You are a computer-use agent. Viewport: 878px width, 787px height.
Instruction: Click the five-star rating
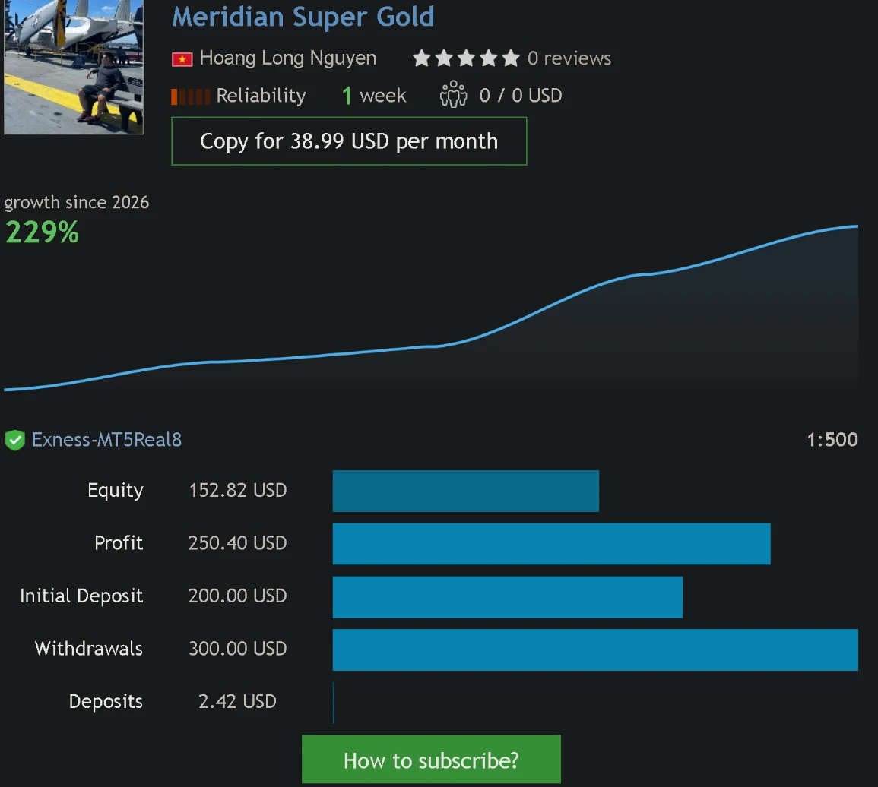466,58
